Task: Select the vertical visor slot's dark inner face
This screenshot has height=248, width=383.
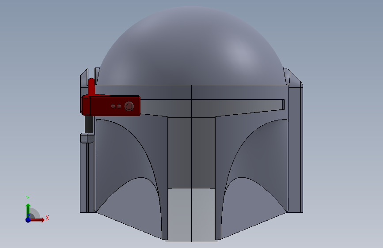Action: coord(191,153)
